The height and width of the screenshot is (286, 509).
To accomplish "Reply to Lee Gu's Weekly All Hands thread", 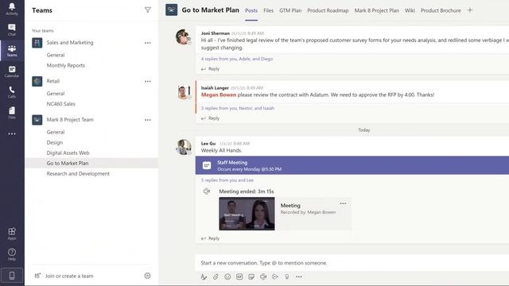I will [x=210, y=238].
